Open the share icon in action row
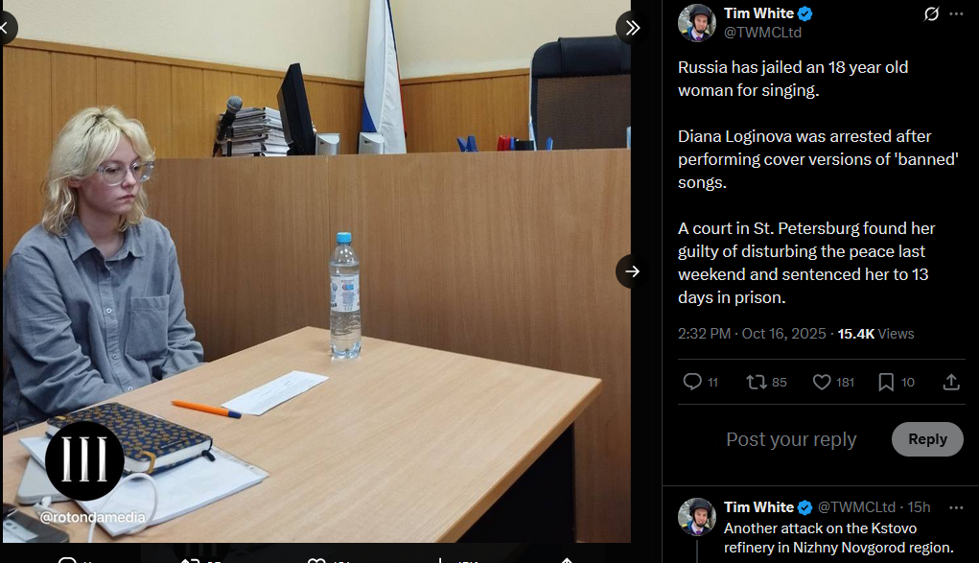 click(x=951, y=382)
